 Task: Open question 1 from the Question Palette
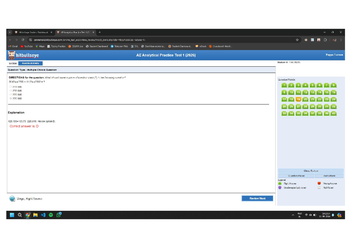coord(284,85)
